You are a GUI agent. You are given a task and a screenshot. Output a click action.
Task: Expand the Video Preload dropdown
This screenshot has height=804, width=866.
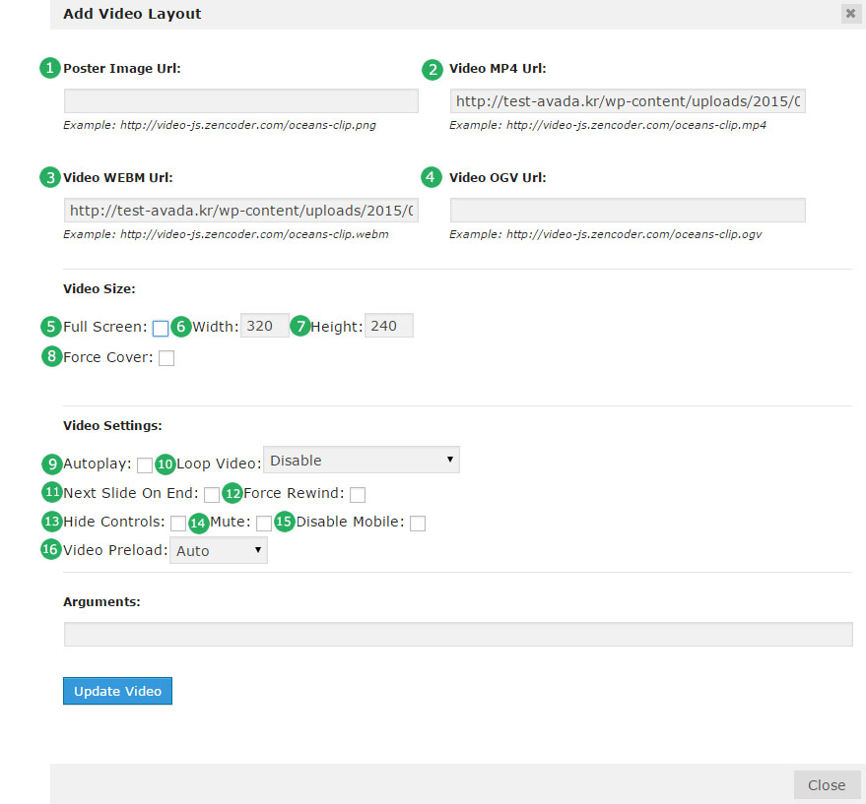coord(218,551)
